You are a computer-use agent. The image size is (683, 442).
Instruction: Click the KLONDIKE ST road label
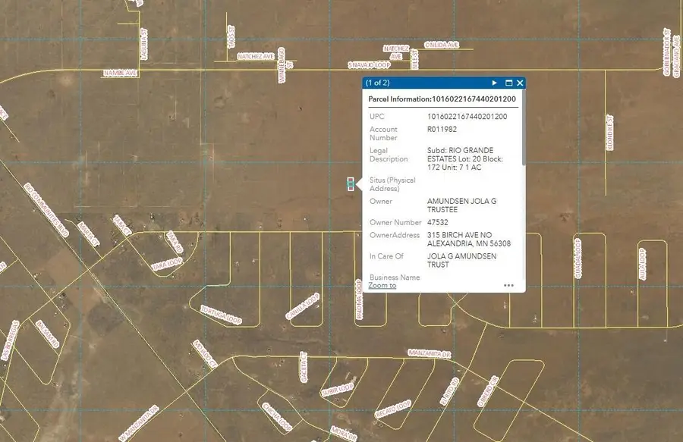click(x=610, y=133)
